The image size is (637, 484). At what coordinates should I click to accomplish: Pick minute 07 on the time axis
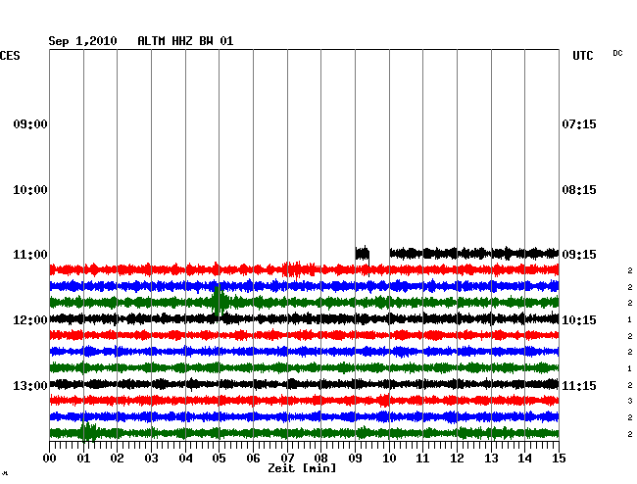tap(287, 458)
